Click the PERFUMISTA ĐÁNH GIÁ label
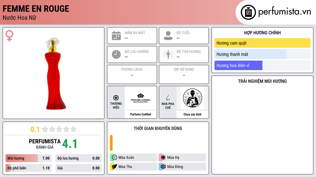The height and width of the screenshot is (177, 316). (45, 144)
